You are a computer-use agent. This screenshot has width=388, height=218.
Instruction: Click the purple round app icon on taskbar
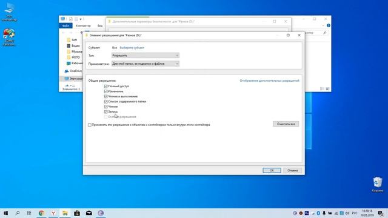coord(101,213)
